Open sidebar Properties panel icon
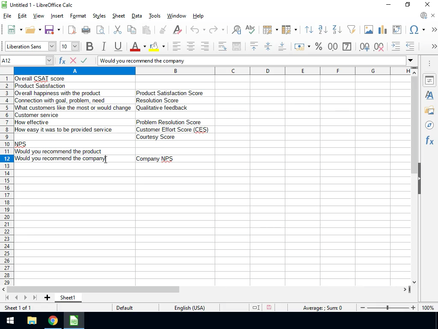Viewport: 438px width, 329px height. (429, 81)
